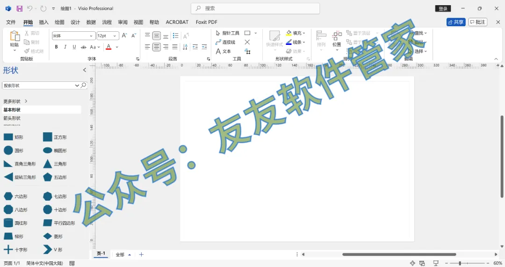Click the 圆形 circle shape icon

click(8, 151)
